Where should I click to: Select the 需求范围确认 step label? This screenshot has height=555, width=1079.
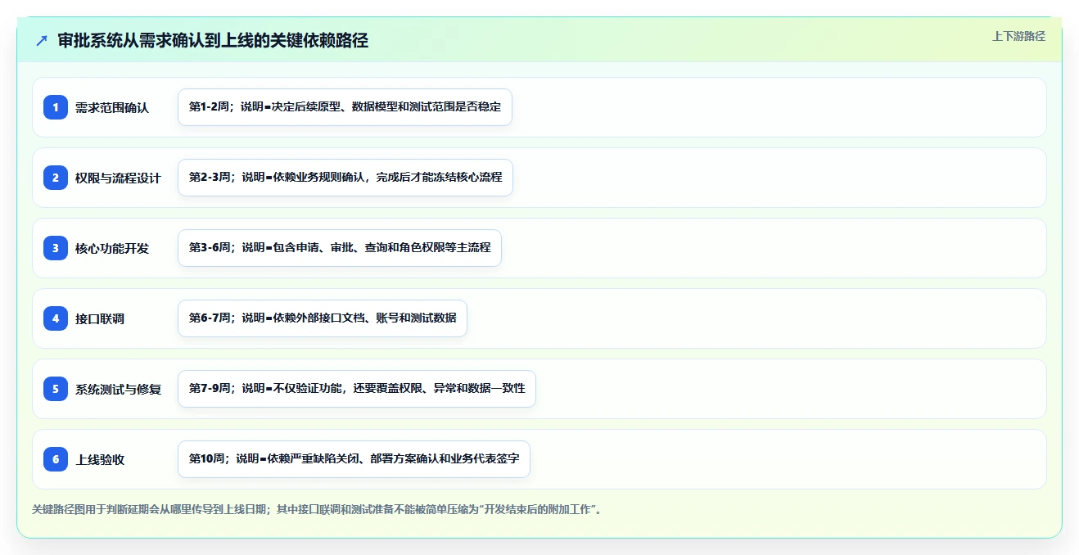click(112, 107)
